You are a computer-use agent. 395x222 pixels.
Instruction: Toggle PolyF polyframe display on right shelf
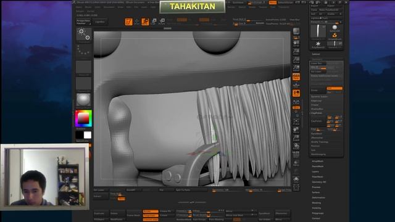pos(296,155)
